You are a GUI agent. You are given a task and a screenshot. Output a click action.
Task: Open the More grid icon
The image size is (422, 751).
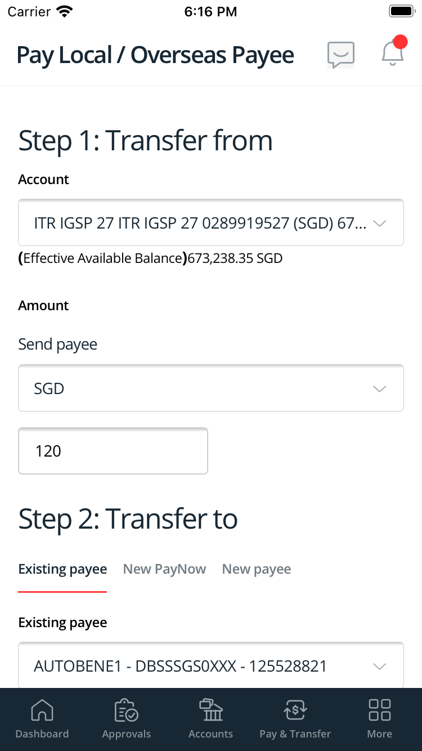click(379, 710)
